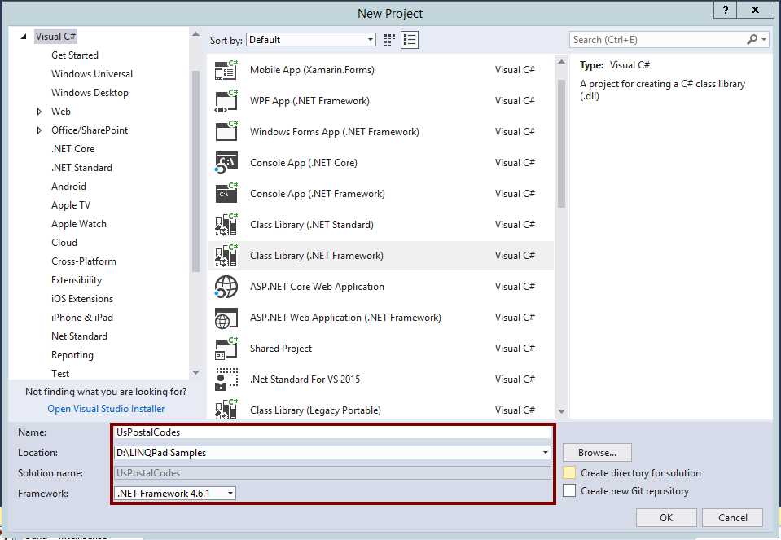Close the New Project dialog
Viewport: 781px width, 540px height.
click(755, 10)
